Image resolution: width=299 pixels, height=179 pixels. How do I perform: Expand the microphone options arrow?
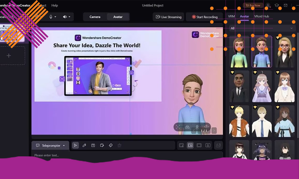(55, 17)
